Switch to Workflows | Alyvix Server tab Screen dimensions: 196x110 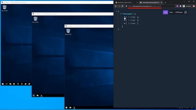pos(126,2)
